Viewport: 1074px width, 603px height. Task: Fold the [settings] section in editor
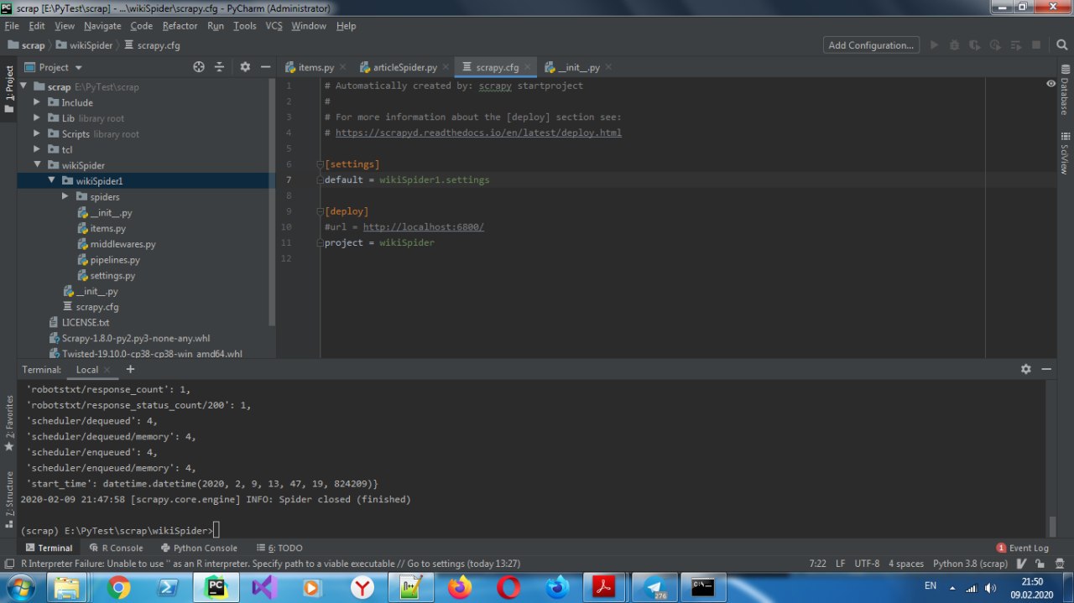click(x=320, y=164)
